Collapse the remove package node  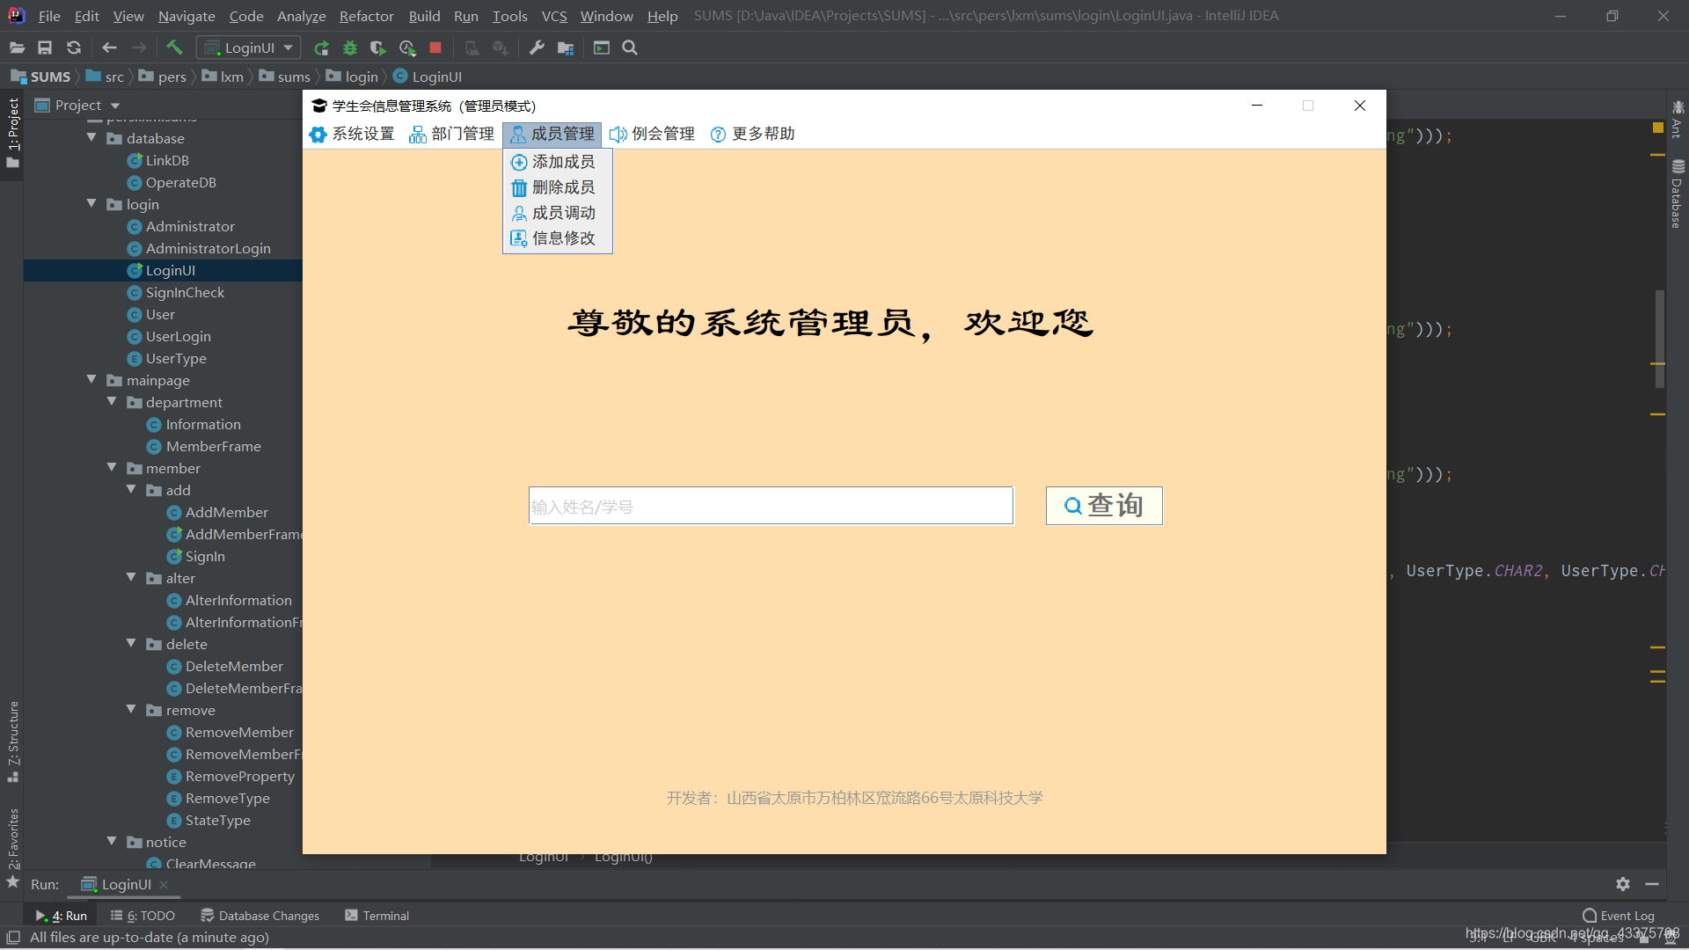131,710
